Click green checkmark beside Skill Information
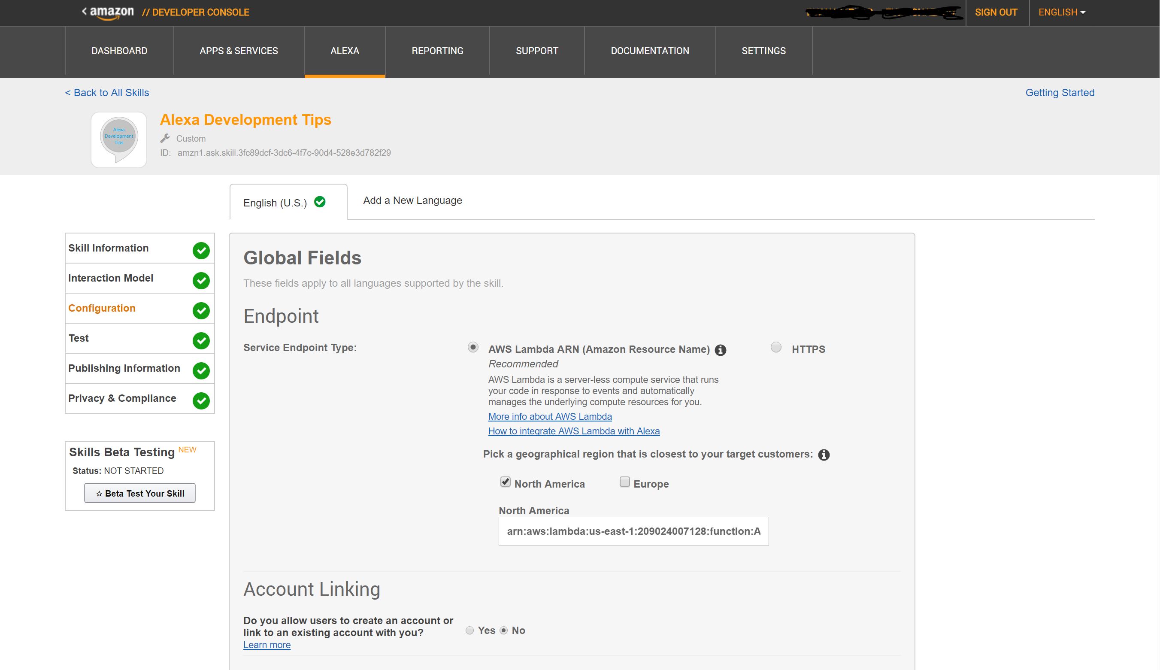The image size is (1160, 670). (x=201, y=251)
